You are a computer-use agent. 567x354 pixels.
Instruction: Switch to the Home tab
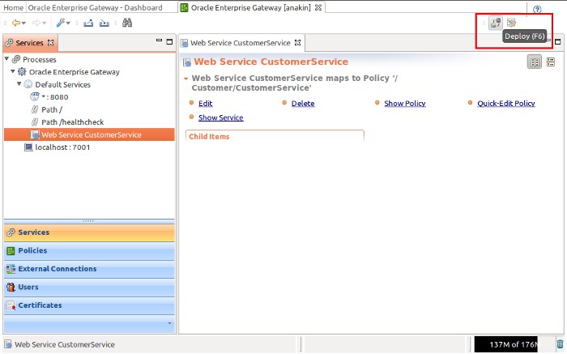pos(14,7)
